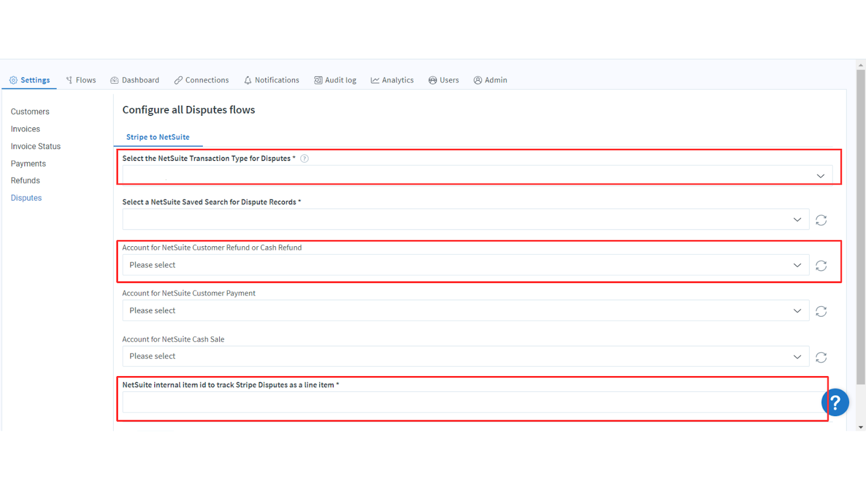
Task: Switch to the Flows tab
Action: 81,80
